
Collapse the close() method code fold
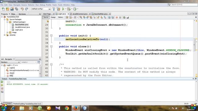click(x=51, y=47)
